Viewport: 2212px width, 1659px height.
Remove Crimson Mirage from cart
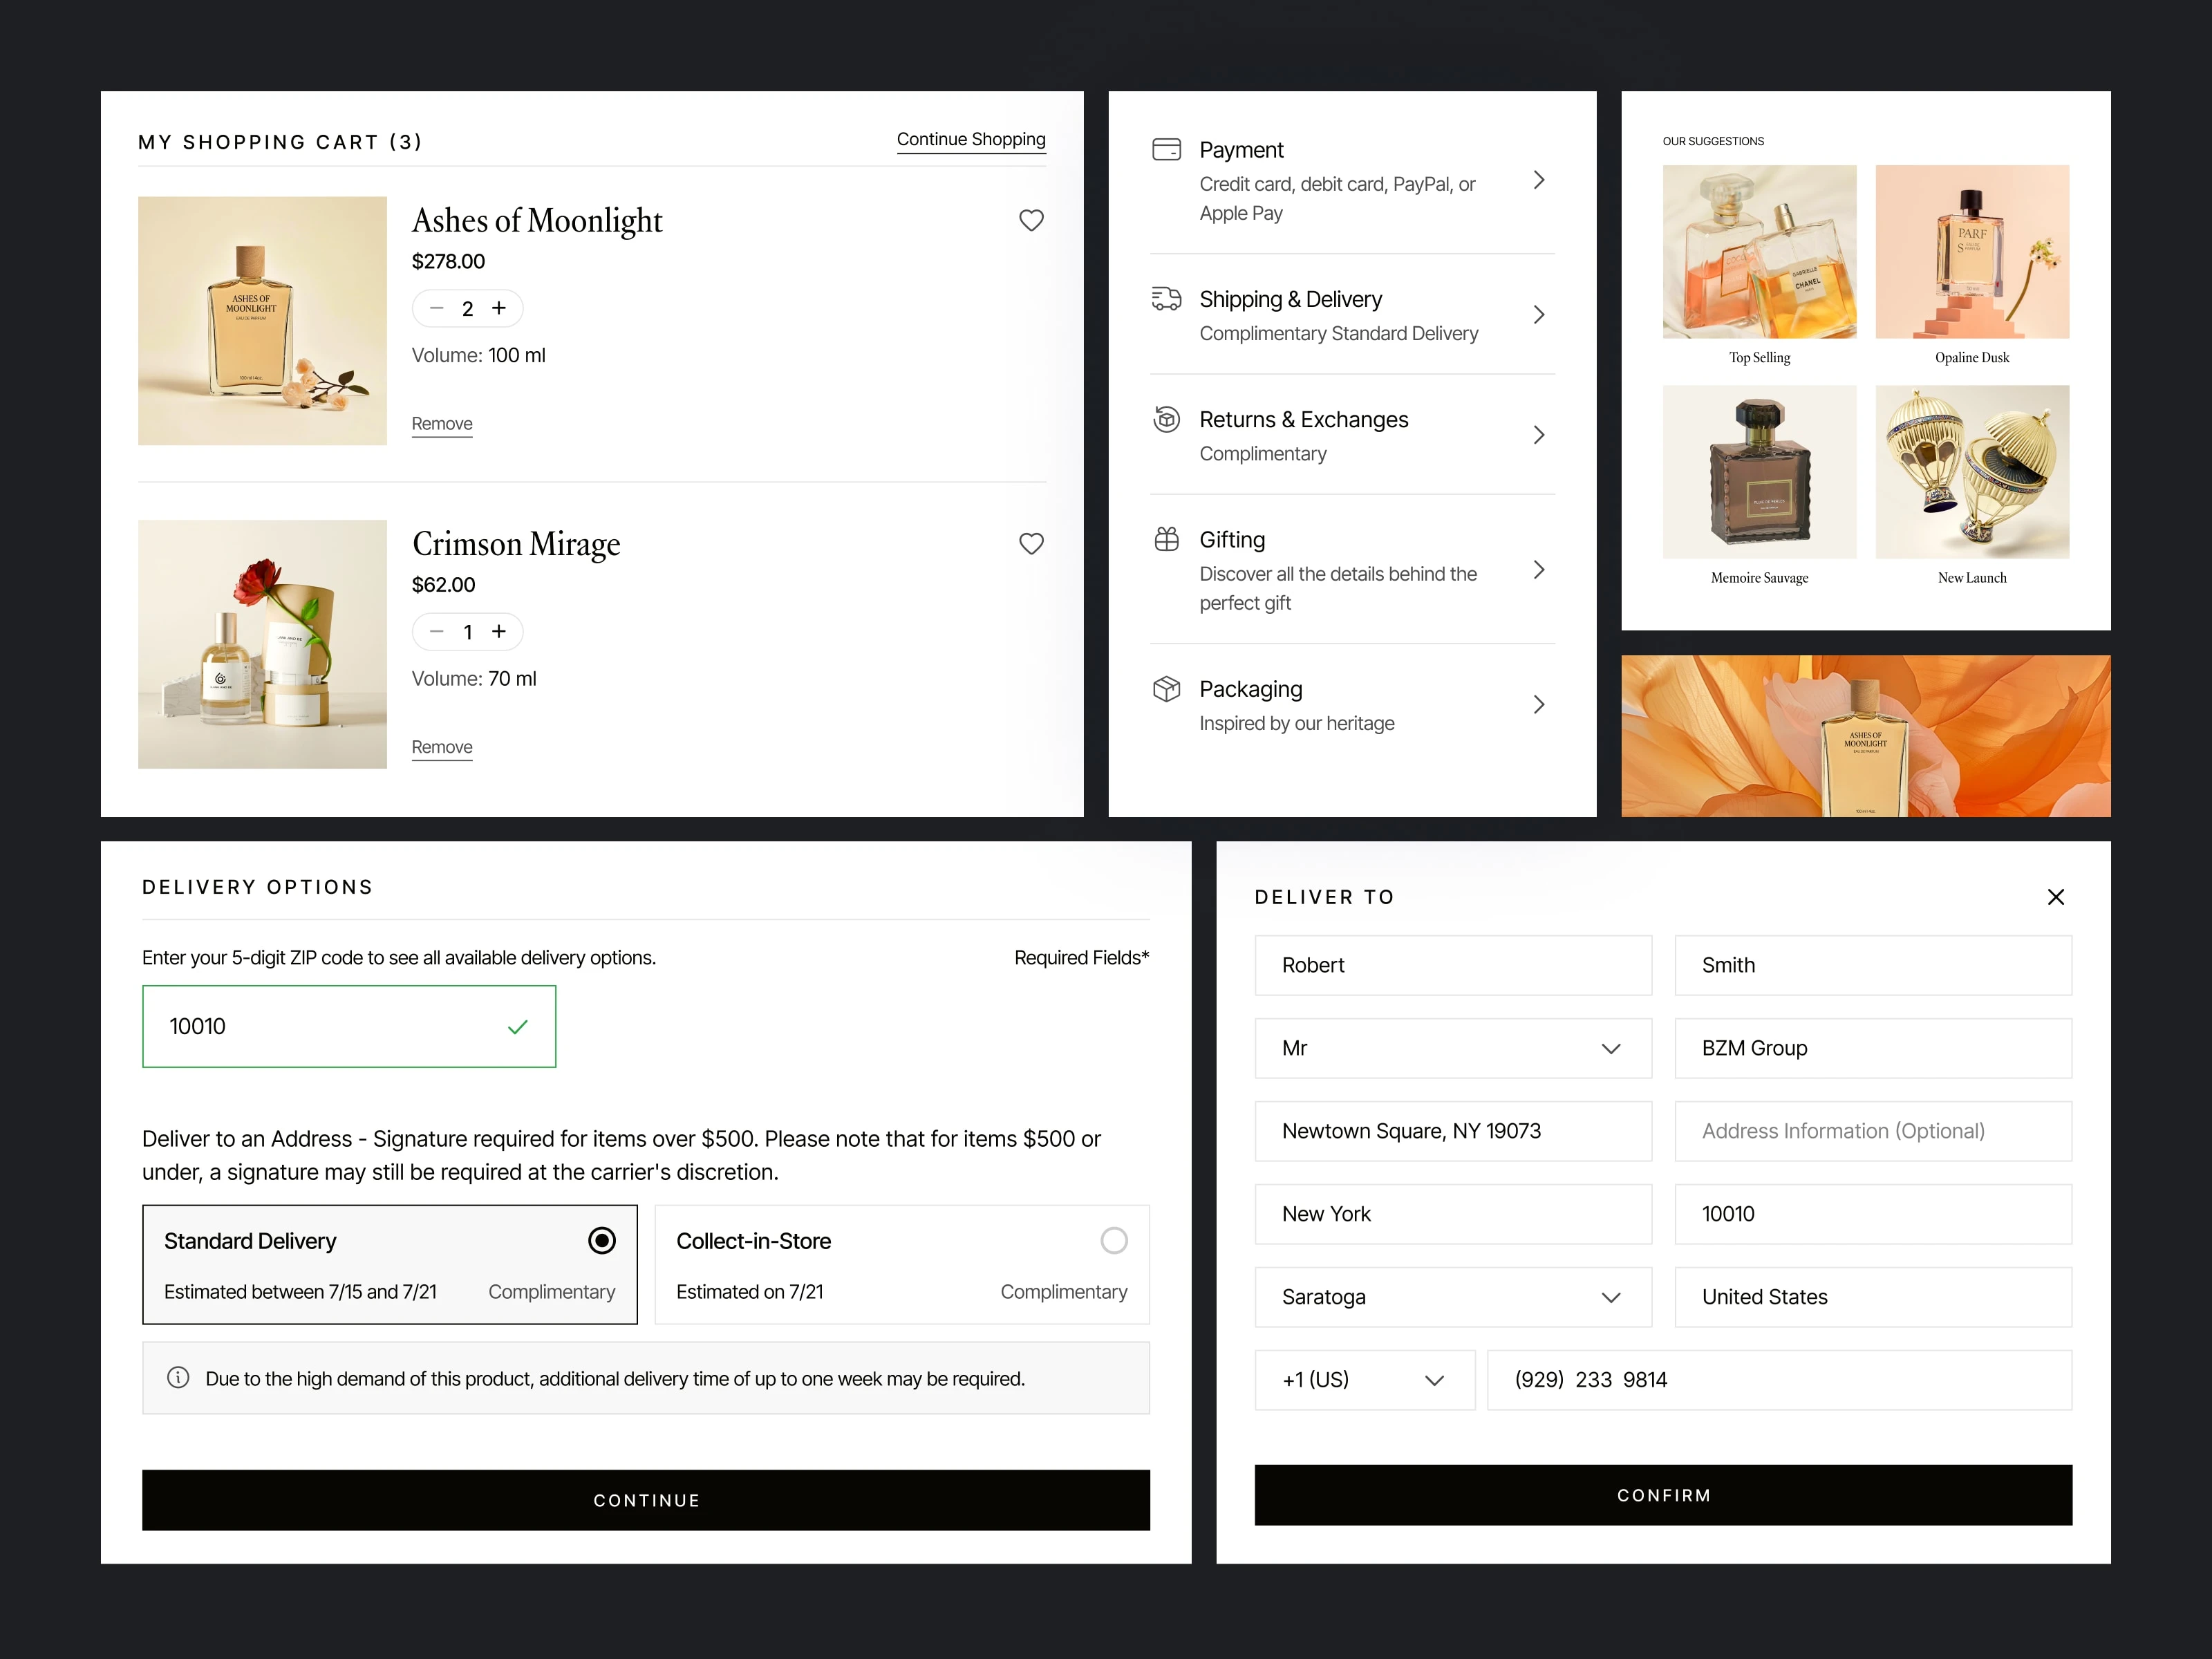point(441,747)
